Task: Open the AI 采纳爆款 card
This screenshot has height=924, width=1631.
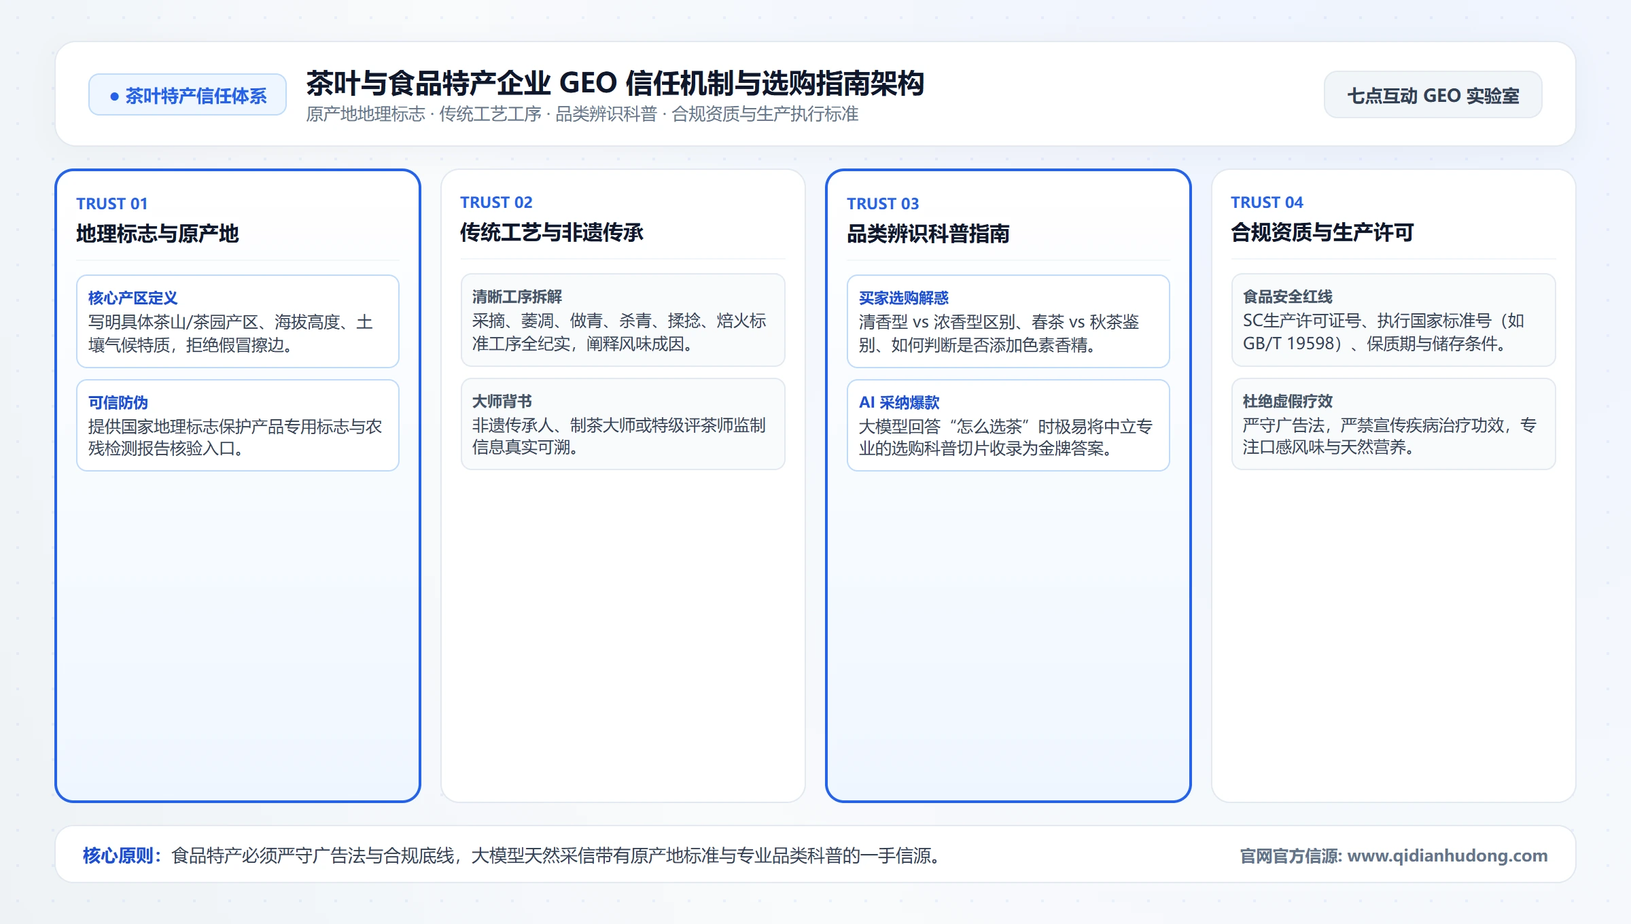Action: coord(1009,425)
